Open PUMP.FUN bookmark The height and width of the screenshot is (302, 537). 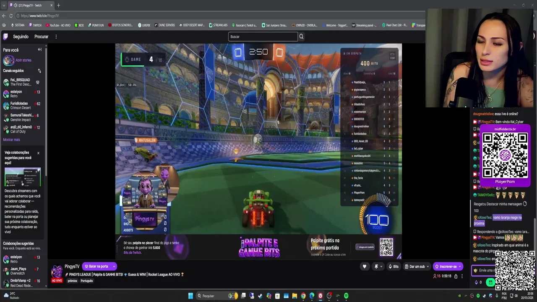point(95,25)
